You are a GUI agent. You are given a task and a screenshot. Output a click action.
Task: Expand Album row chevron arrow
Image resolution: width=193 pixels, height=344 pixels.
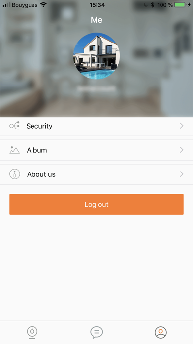pos(181,150)
